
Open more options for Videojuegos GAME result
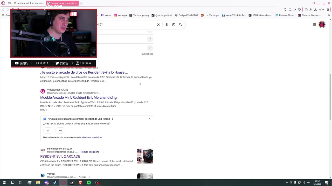tap(103, 93)
